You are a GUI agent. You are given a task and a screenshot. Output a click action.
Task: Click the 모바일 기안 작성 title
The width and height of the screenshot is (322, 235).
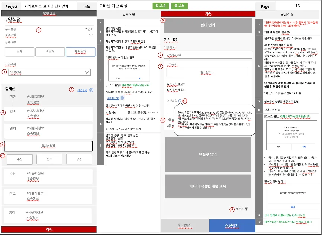click(x=113, y=6)
